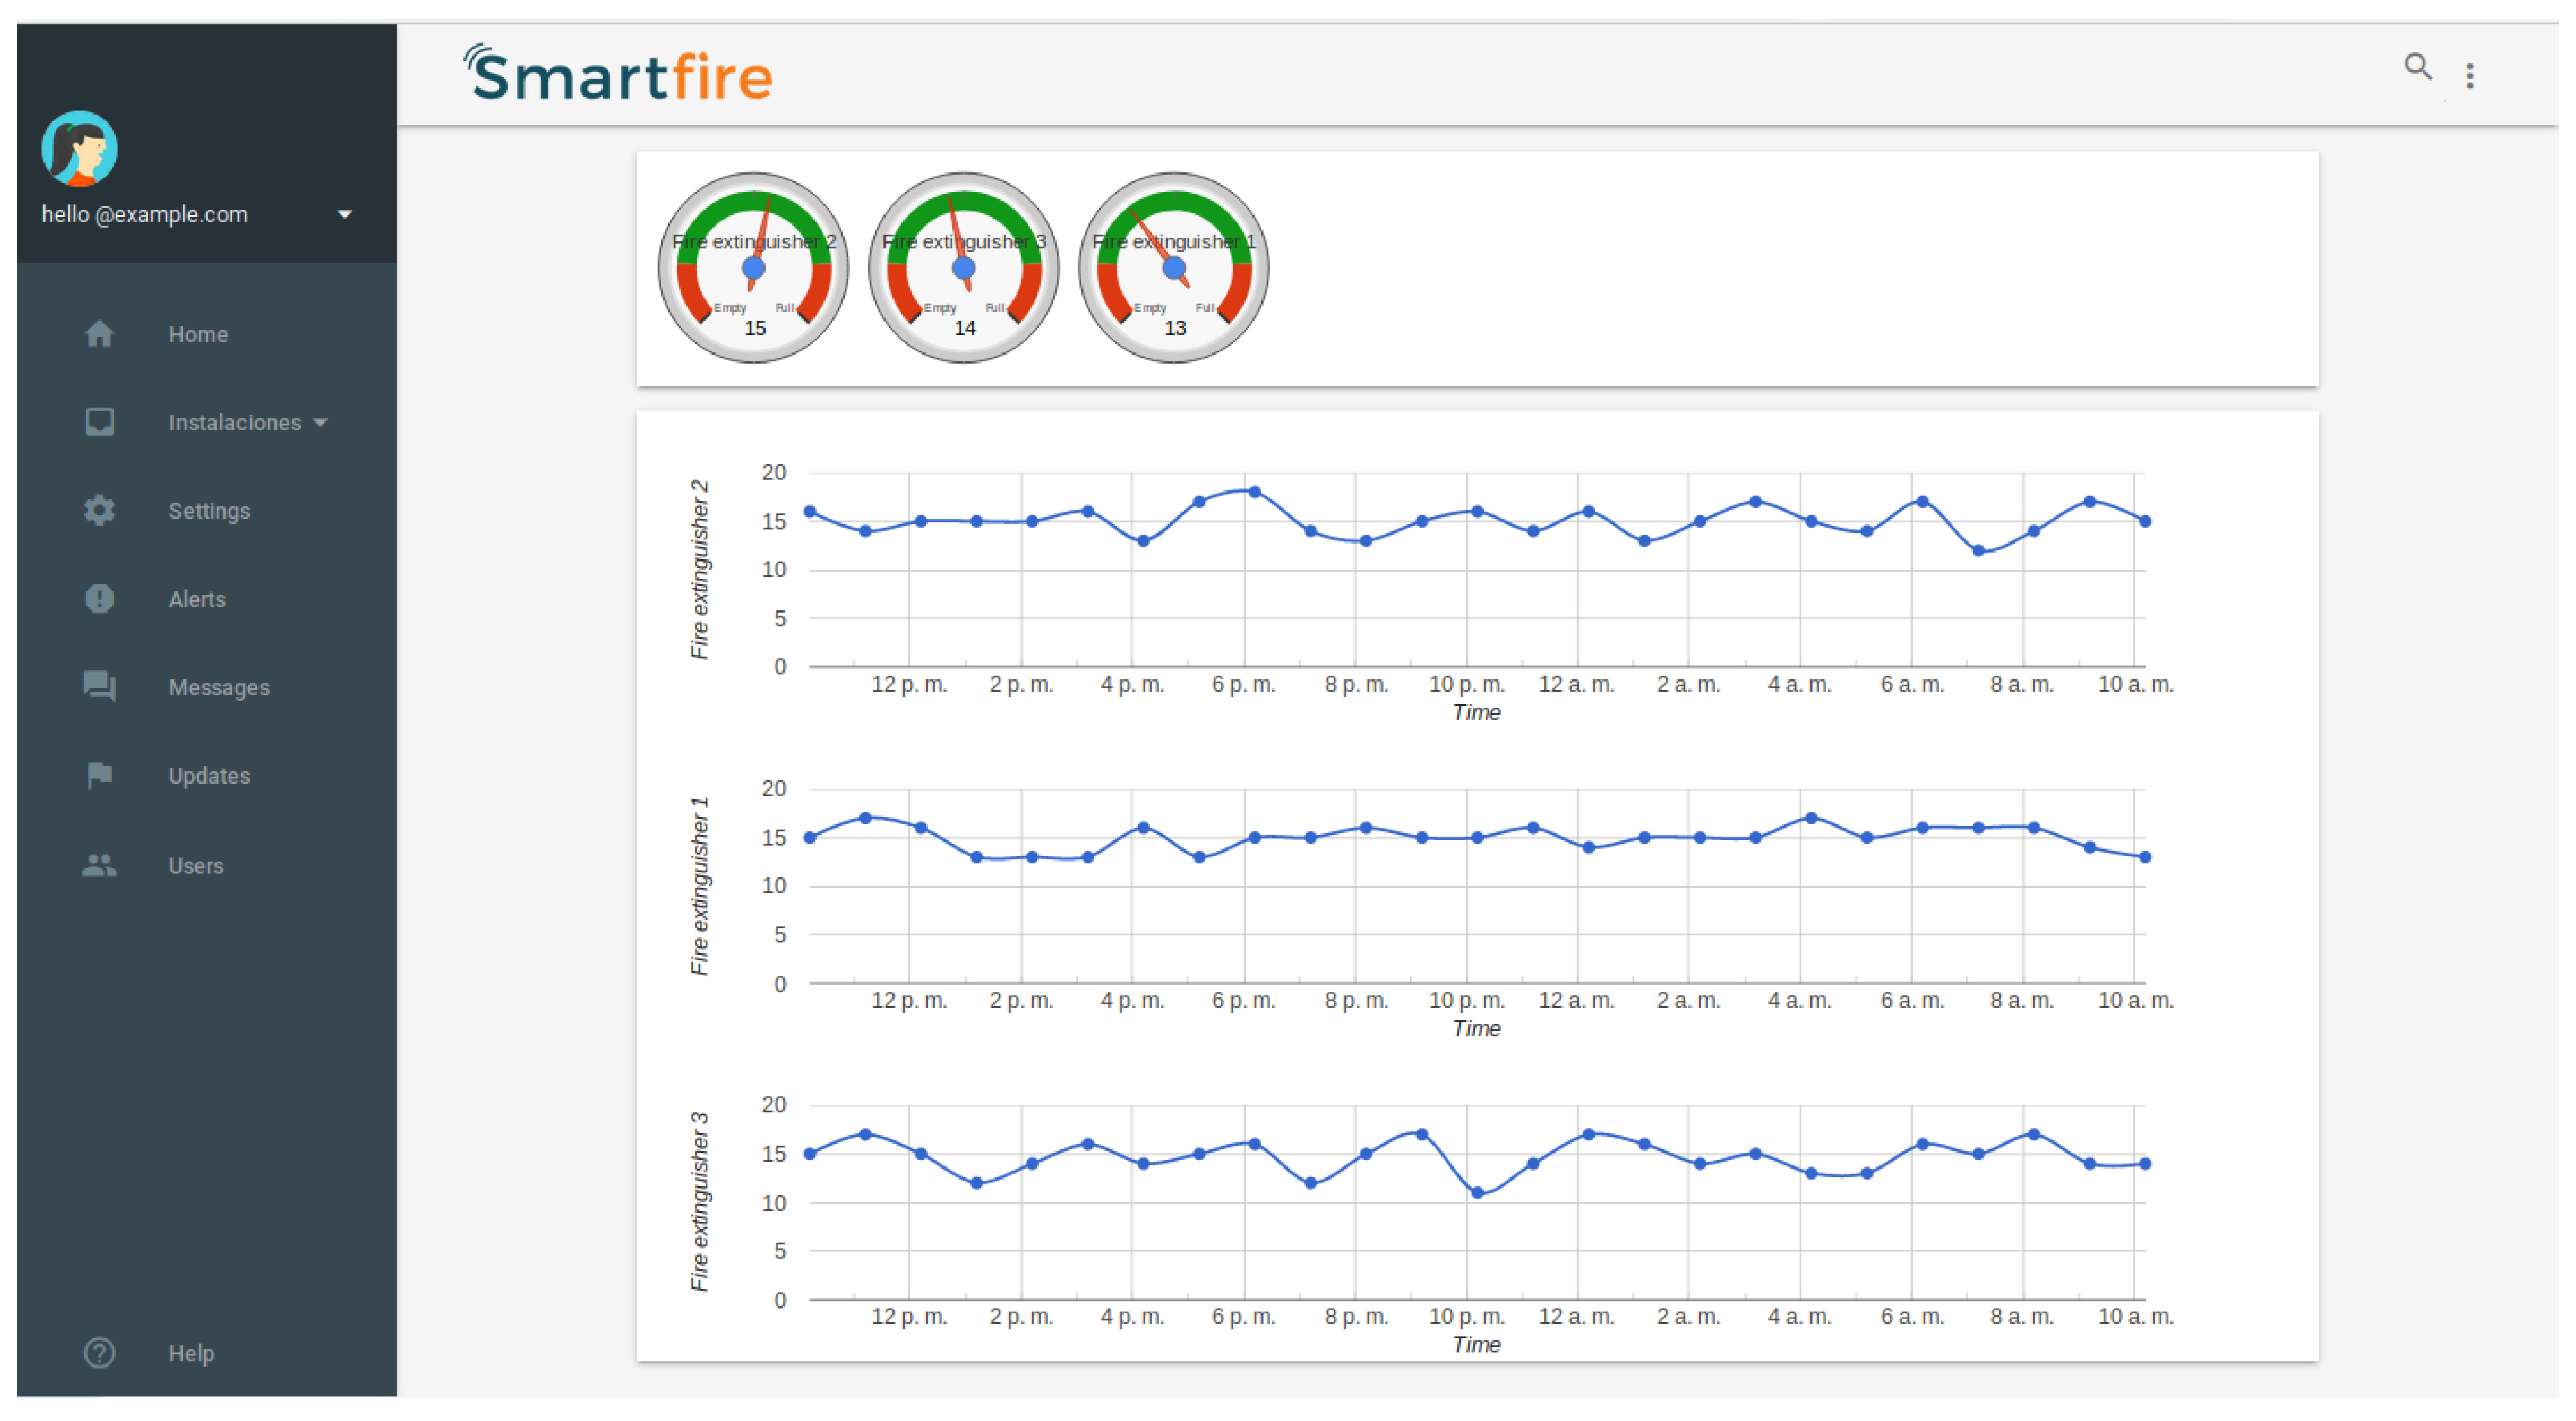2576x1421 pixels.
Task: Click the lowest point near 10 p.m. on Fire extinguisher 3 chart
Action: (x=1479, y=1194)
